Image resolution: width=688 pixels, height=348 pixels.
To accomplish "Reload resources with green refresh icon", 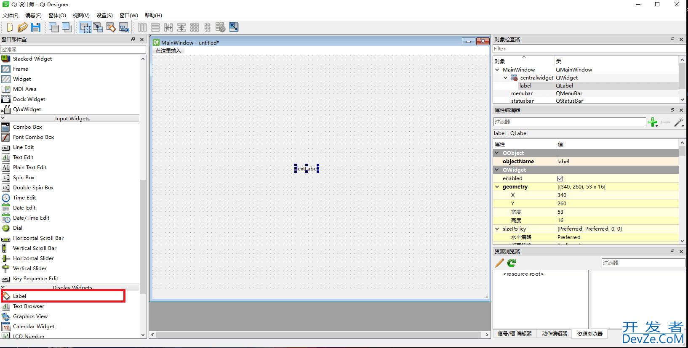I will click(x=512, y=263).
